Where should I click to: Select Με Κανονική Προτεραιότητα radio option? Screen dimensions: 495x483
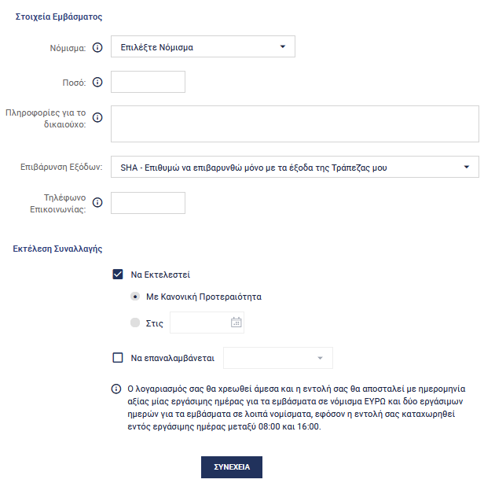tap(135, 297)
